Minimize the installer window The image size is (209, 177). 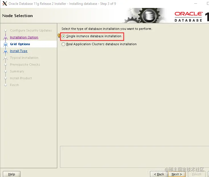(196, 4)
